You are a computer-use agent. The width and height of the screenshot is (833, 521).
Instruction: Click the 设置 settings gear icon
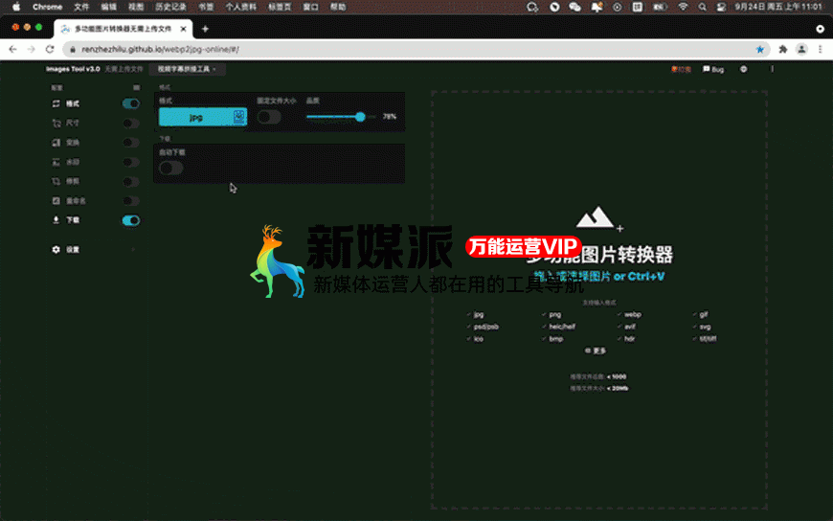56,249
